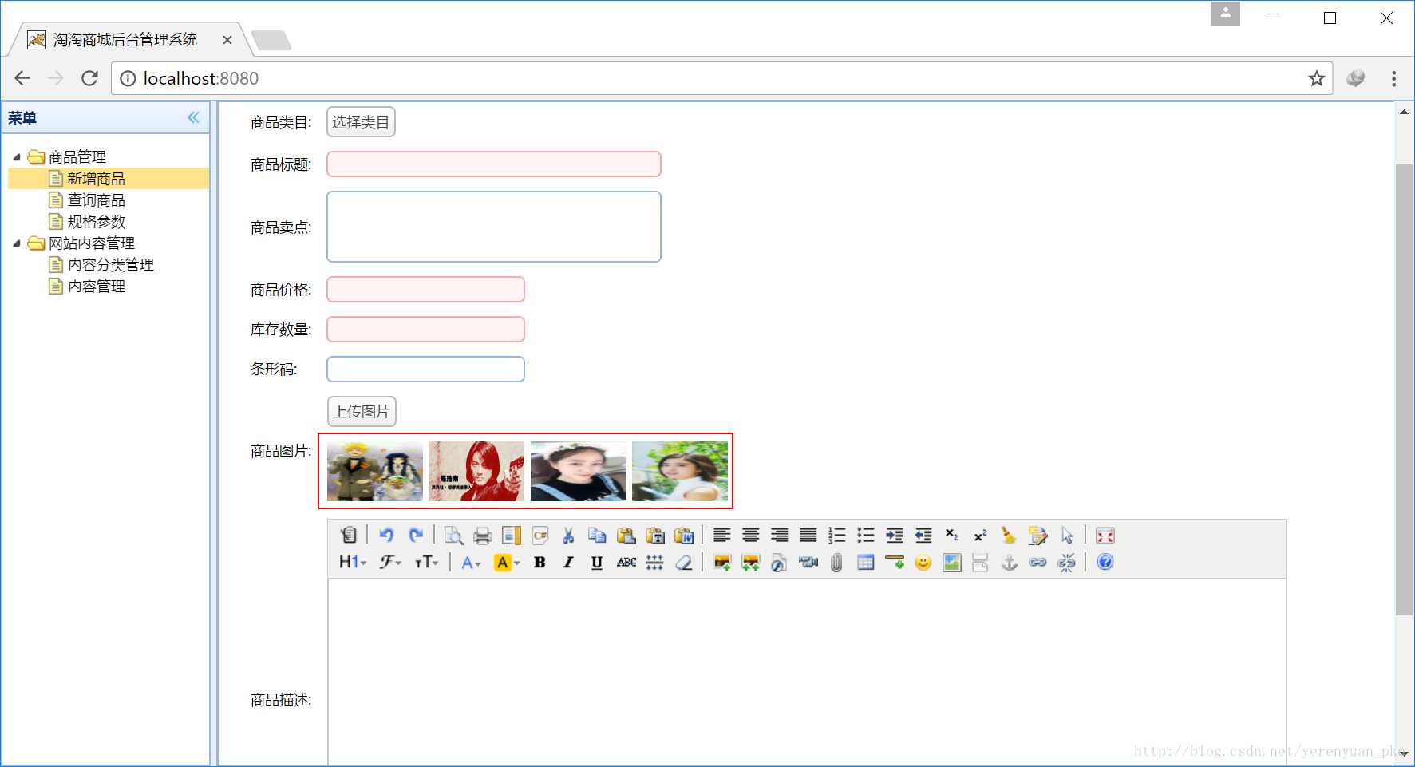Insert a hyperlink with the chain icon
1415x767 pixels.
tap(1038, 563)
